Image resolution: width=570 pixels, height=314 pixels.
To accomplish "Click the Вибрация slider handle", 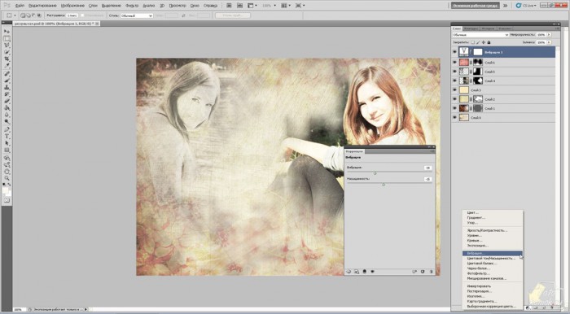I will click(x=375, y=173).
